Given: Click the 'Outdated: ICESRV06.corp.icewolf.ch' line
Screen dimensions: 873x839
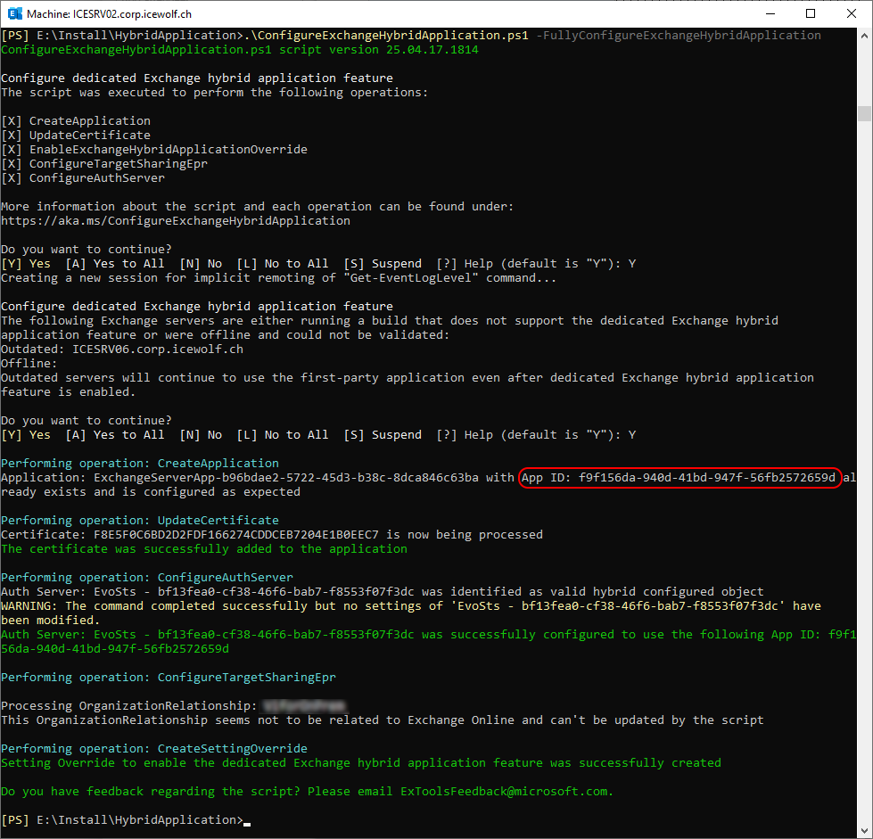Looking at the screenshot, I should (x=122, y=350).
